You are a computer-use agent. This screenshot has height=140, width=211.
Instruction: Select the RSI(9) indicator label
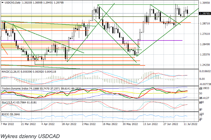pos(5,114)
